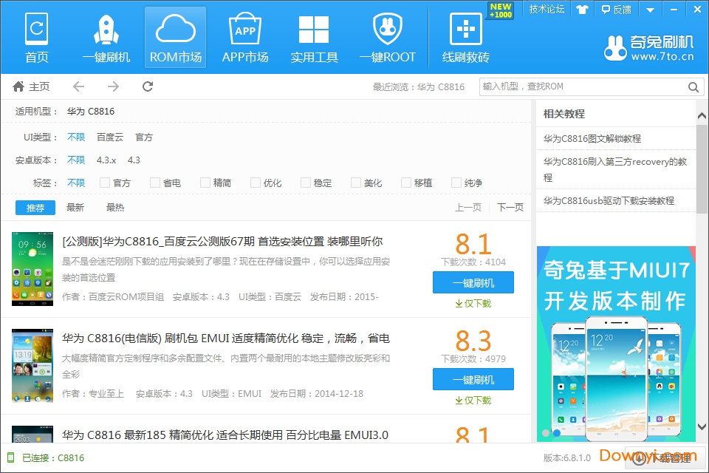Switch to the 最热 tab

(115, 208)
